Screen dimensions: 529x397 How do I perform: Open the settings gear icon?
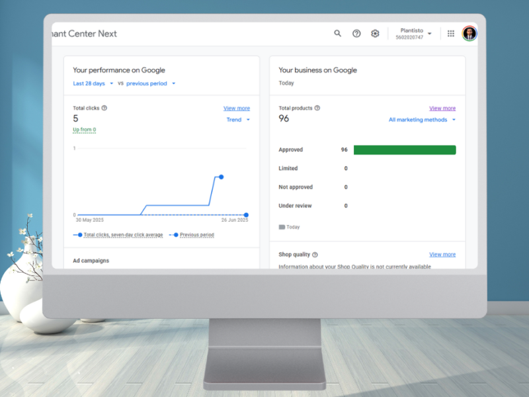375,34
